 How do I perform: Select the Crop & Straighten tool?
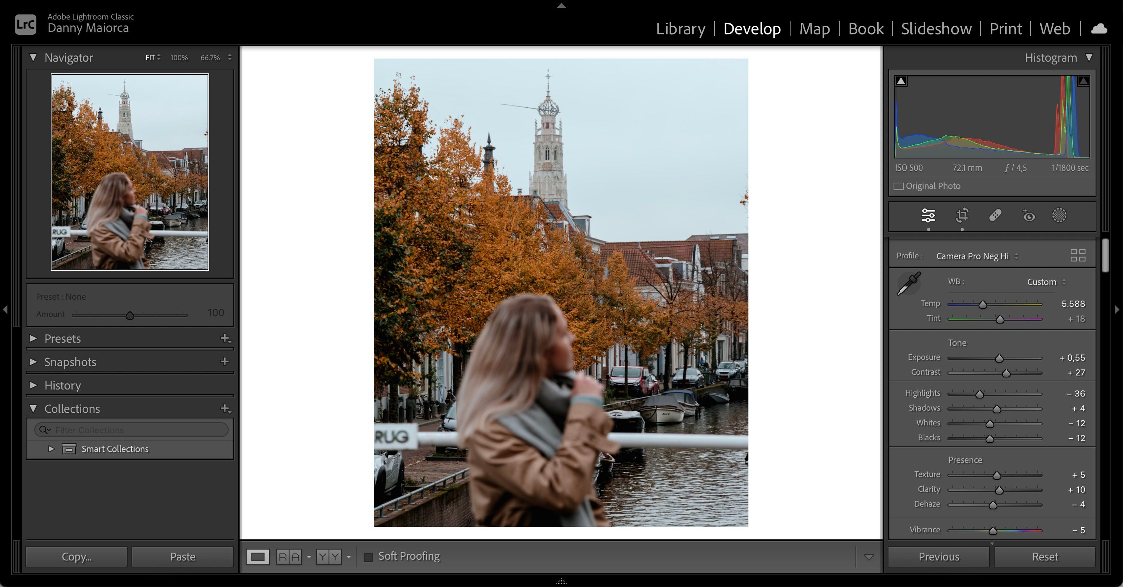click(962, 215)
